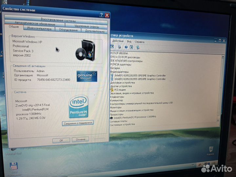236x177 pixels.
Task: Click the Intel Pentium M inside logo
Action: click(x=78, y=107)
